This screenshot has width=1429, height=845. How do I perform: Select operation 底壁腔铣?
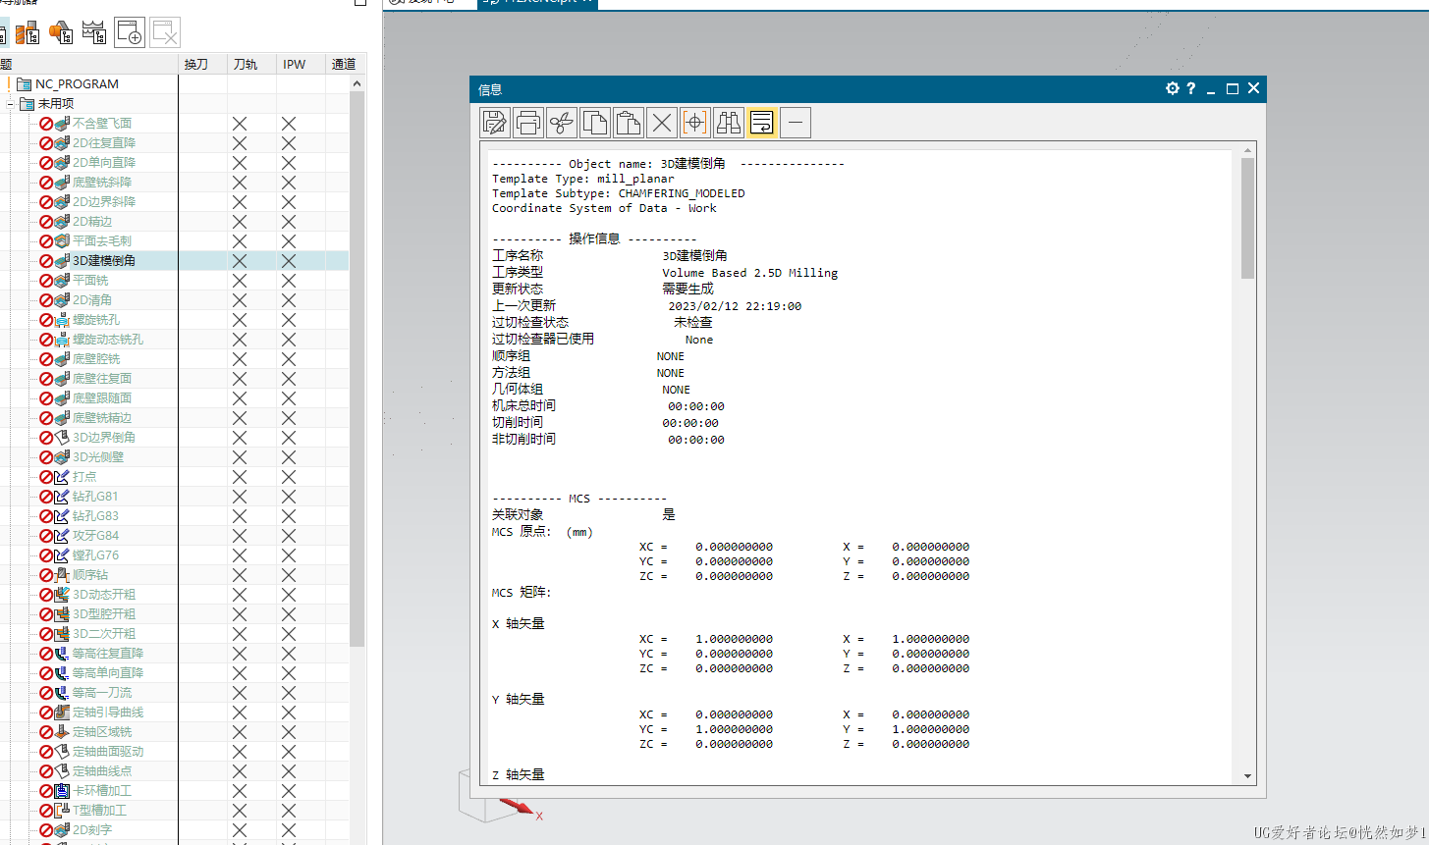tap(96, 359)
